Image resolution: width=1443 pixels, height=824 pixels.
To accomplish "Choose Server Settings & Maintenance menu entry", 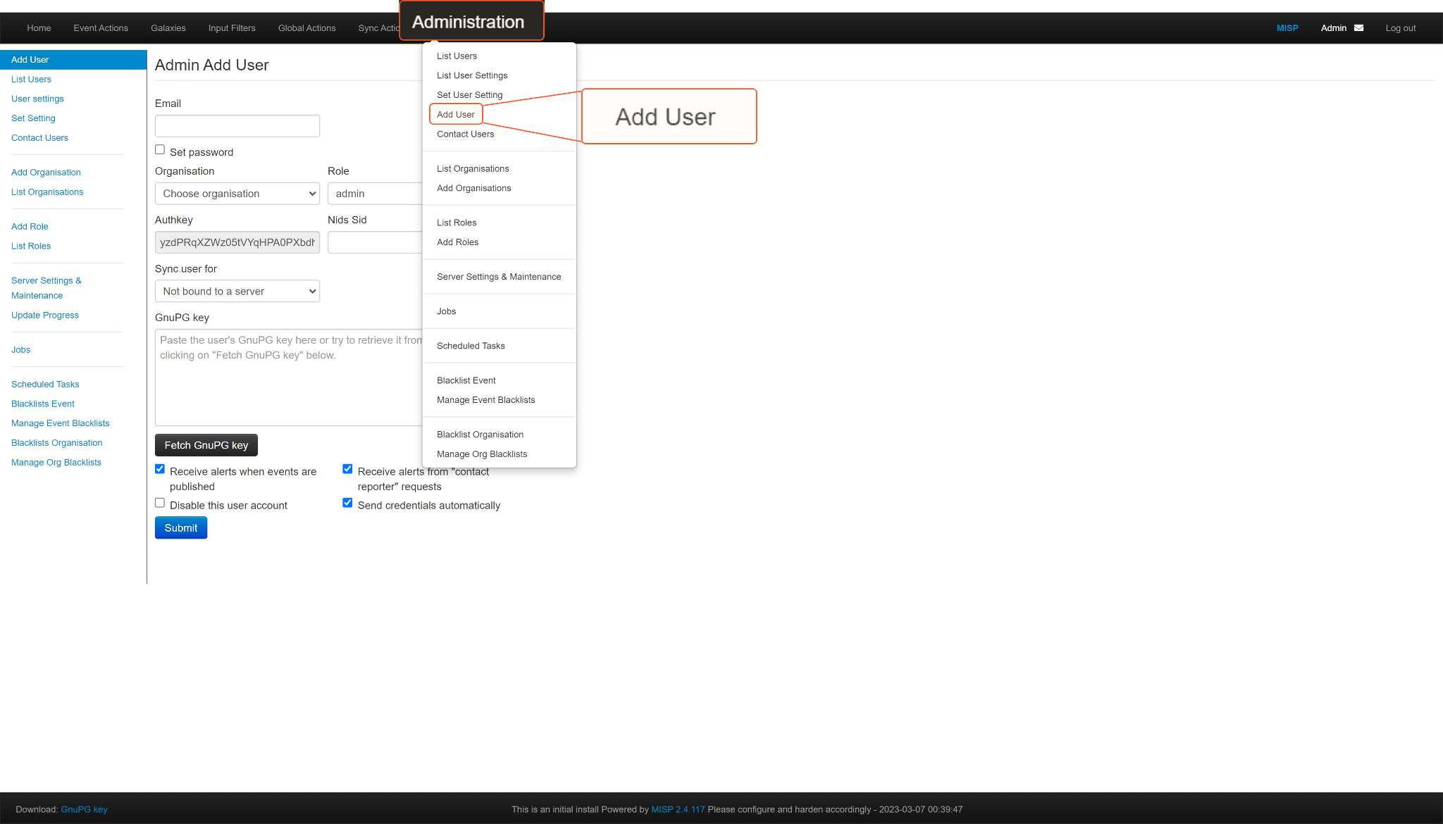I will (498, 277).
